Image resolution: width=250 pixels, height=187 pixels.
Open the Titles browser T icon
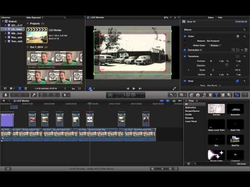(217, 95)
